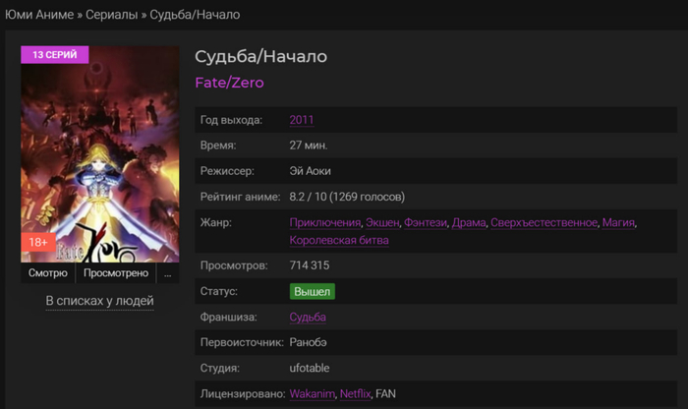The width and height of the screenshot is (688, 409).
Task: Click the Fate/Zero subtitle
Action: coord(229,83)
